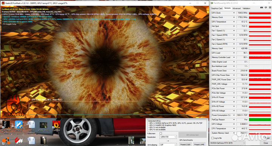Click the GPU-Z refresh icon
This screenshot has height=146, width=272.
[x=266, y=8]
